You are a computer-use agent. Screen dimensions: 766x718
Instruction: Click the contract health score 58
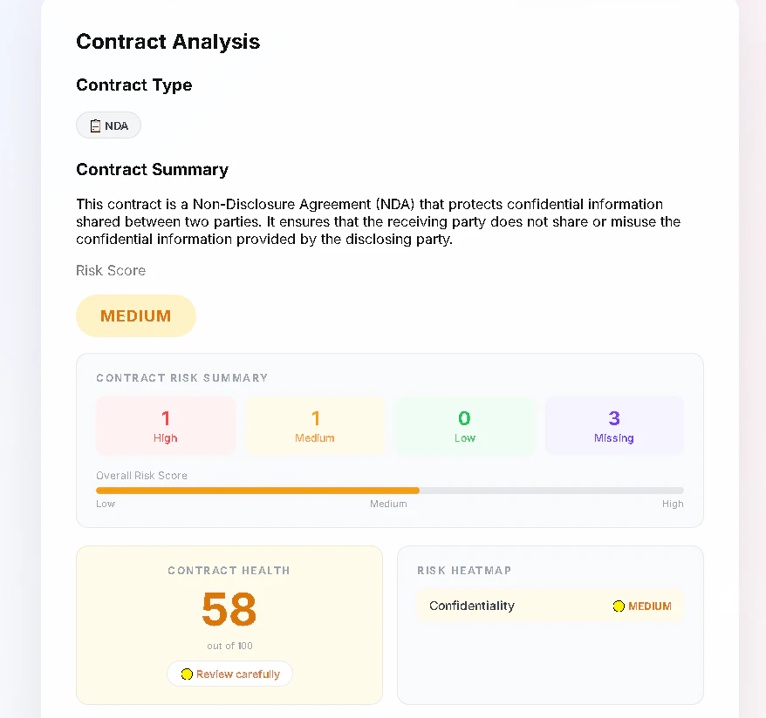click(x=229, y=609)
